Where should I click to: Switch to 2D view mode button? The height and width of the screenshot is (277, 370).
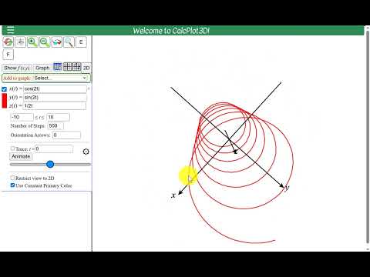point(86,68)
